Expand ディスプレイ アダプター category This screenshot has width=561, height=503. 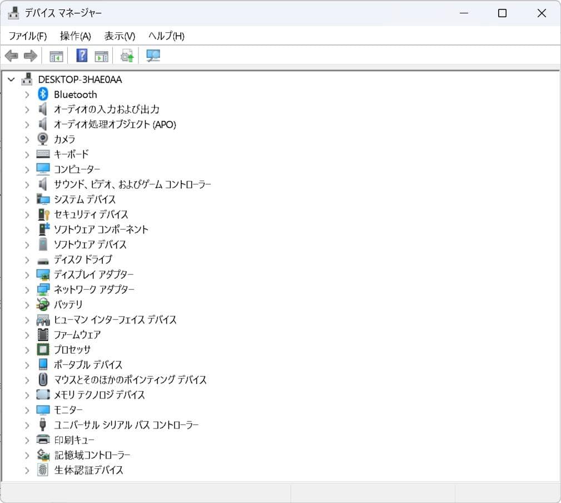[27, 274]
